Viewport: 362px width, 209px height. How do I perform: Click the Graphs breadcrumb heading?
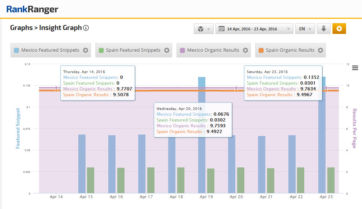coord(21,28)
